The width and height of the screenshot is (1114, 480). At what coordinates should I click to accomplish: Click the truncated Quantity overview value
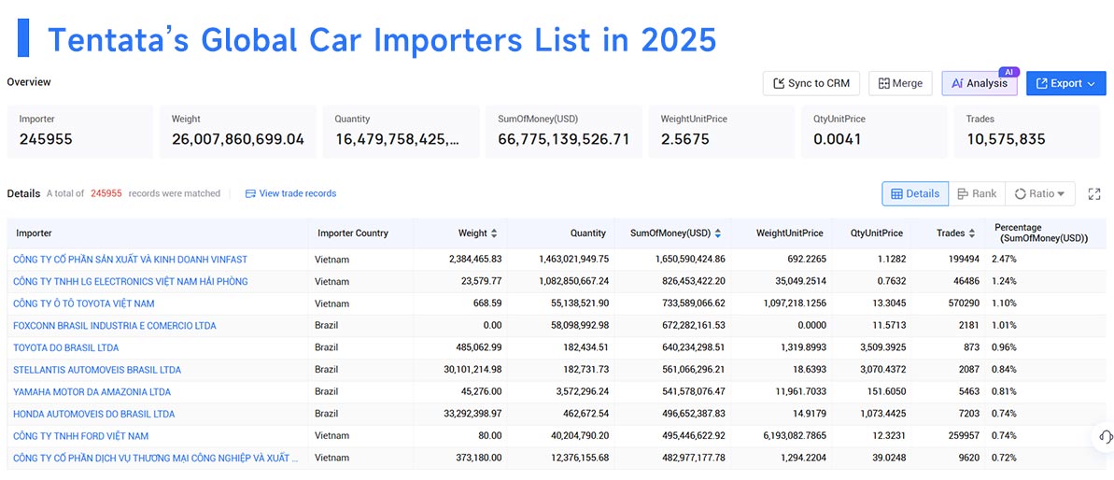(x=397, y=138)
